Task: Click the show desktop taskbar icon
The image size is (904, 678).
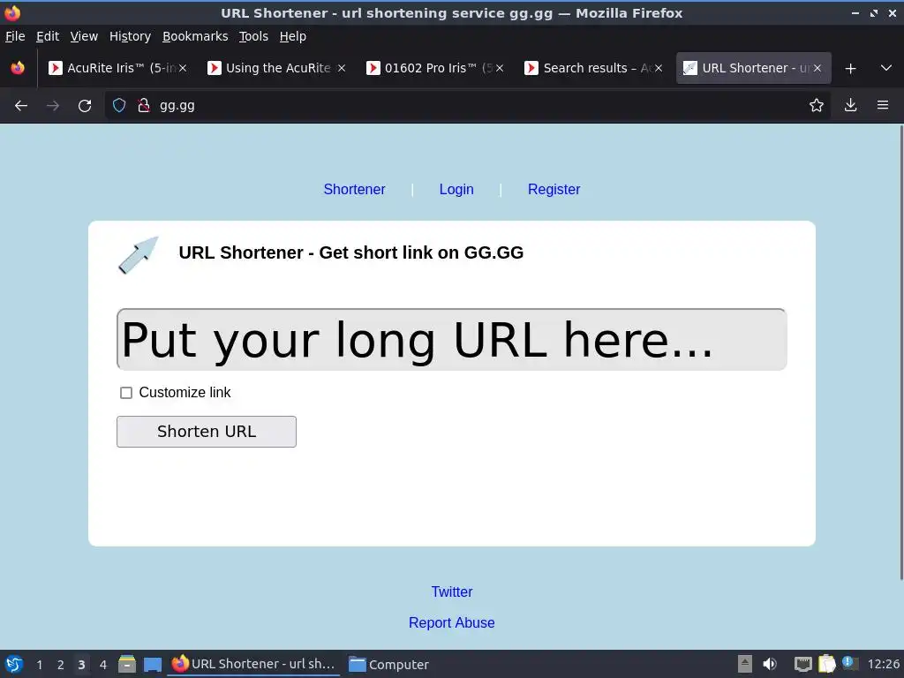Action: point(152,665)
